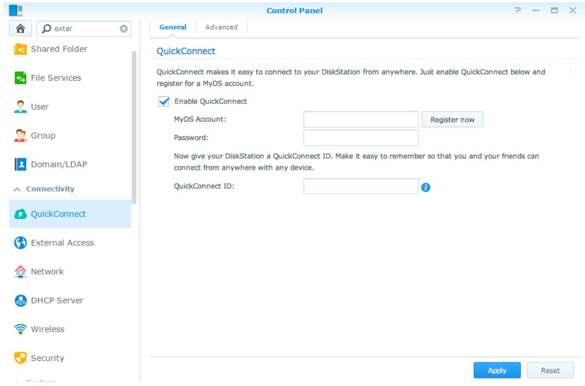Click the Register now button
Screen dimensions: 585x386
(x=452, y=120)
